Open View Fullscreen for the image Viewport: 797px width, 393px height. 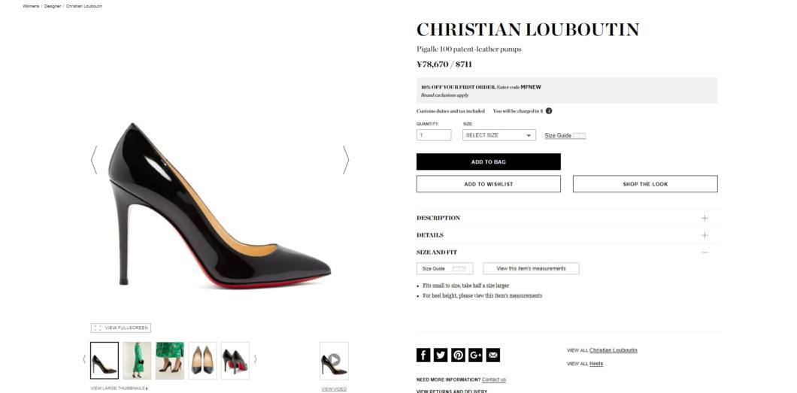pyautogui.click(x=121, y=328)
